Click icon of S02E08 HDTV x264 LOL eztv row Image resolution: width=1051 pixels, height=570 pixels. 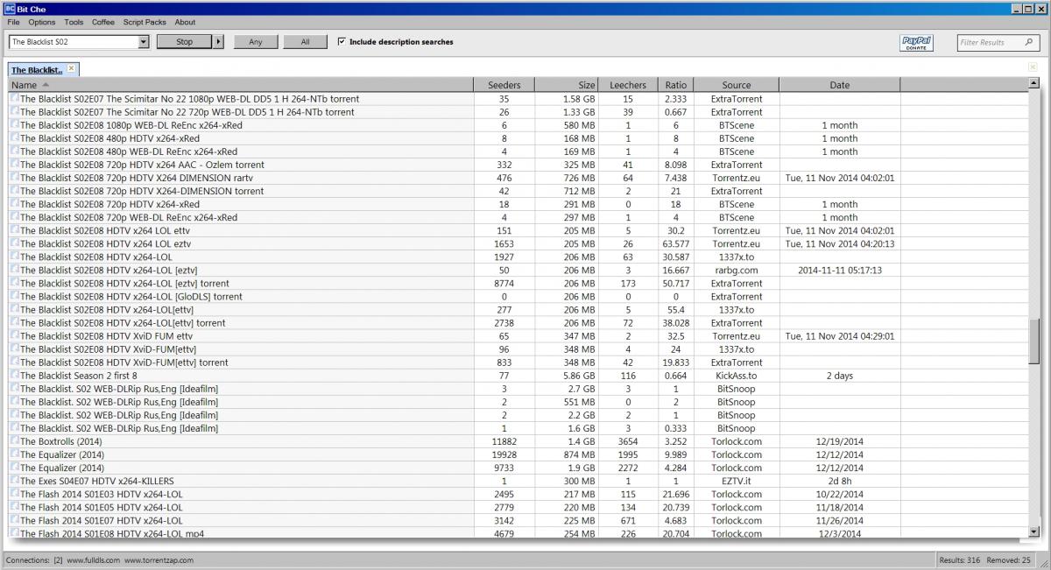coord(14,243)
